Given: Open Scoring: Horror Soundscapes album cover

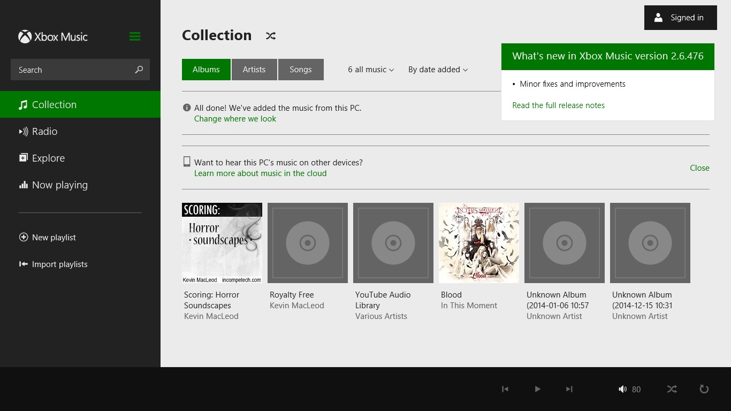Looking at the screenshot, I should click(x=222, y=243).
